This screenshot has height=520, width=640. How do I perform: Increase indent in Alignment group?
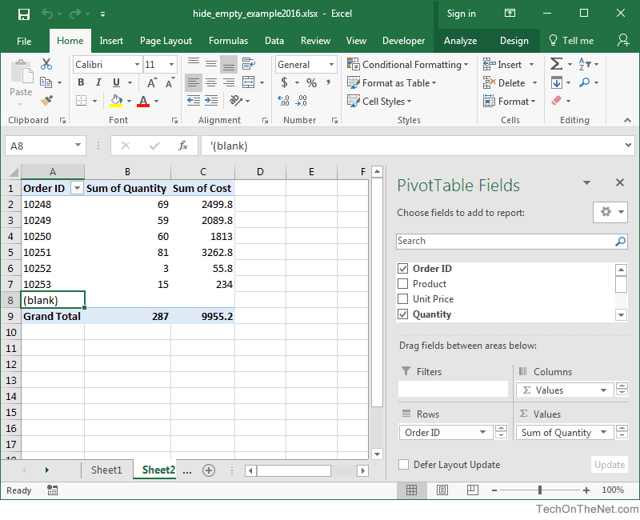pos(211,101)
